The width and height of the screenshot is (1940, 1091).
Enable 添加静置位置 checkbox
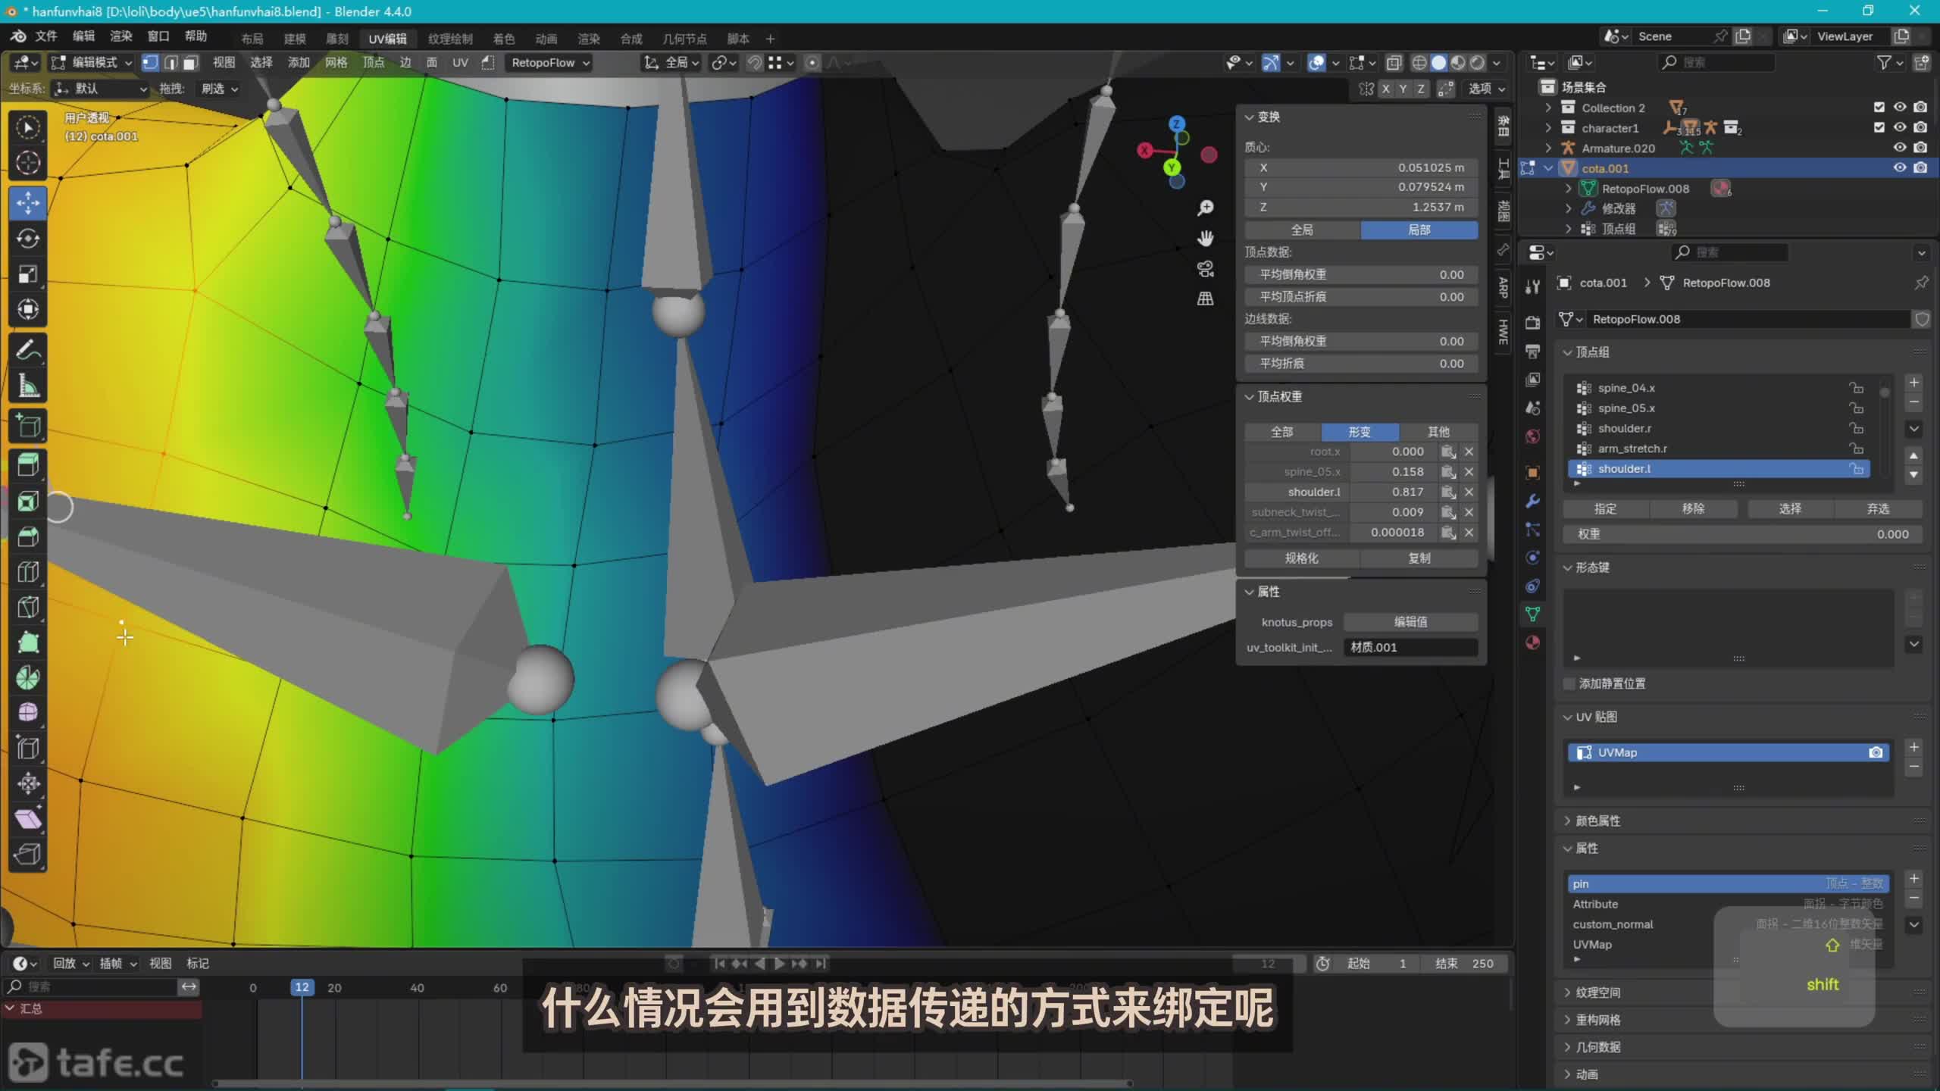[1569, 683]
